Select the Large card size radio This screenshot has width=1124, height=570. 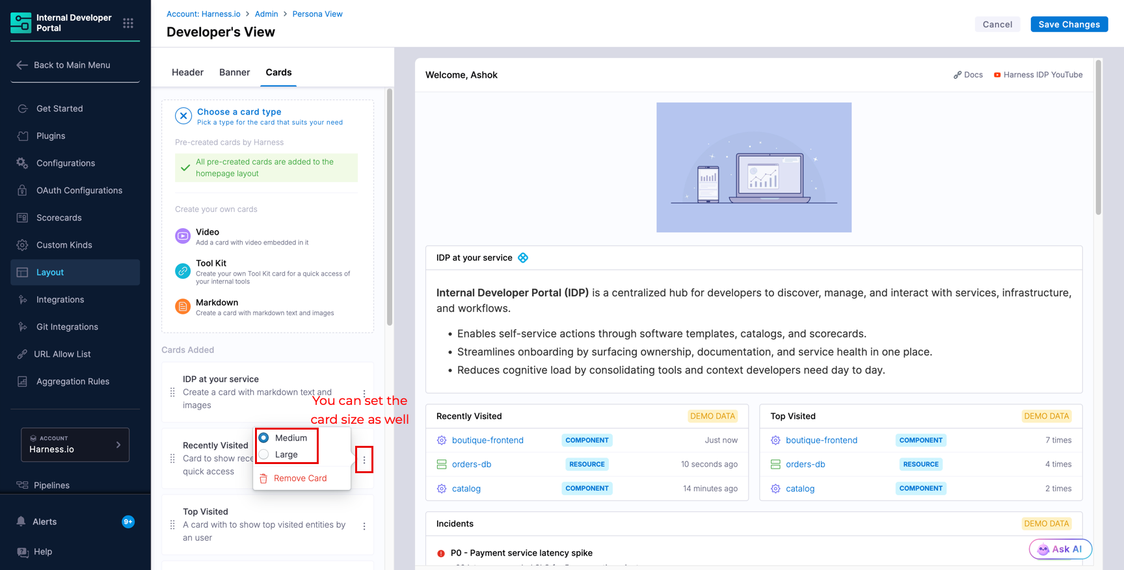[x=264, y=454]
